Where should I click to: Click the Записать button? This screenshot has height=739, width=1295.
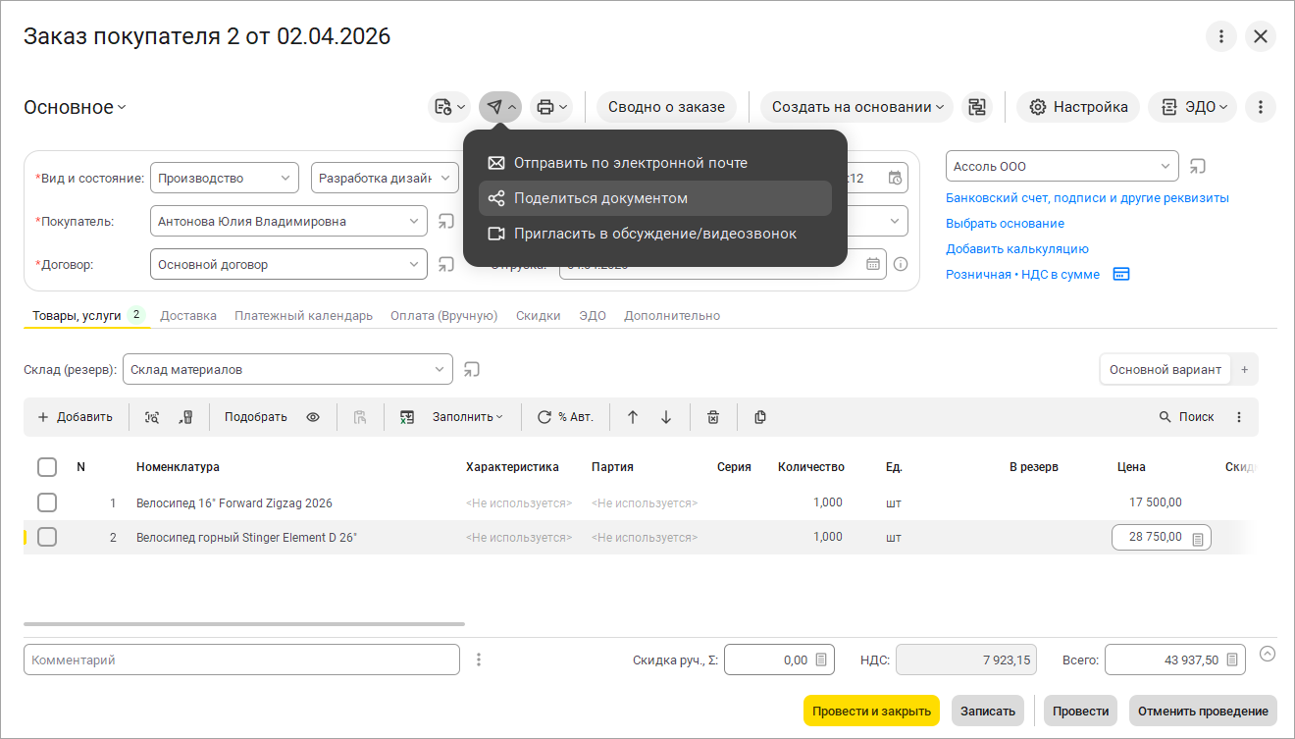(x=988, y=711)
